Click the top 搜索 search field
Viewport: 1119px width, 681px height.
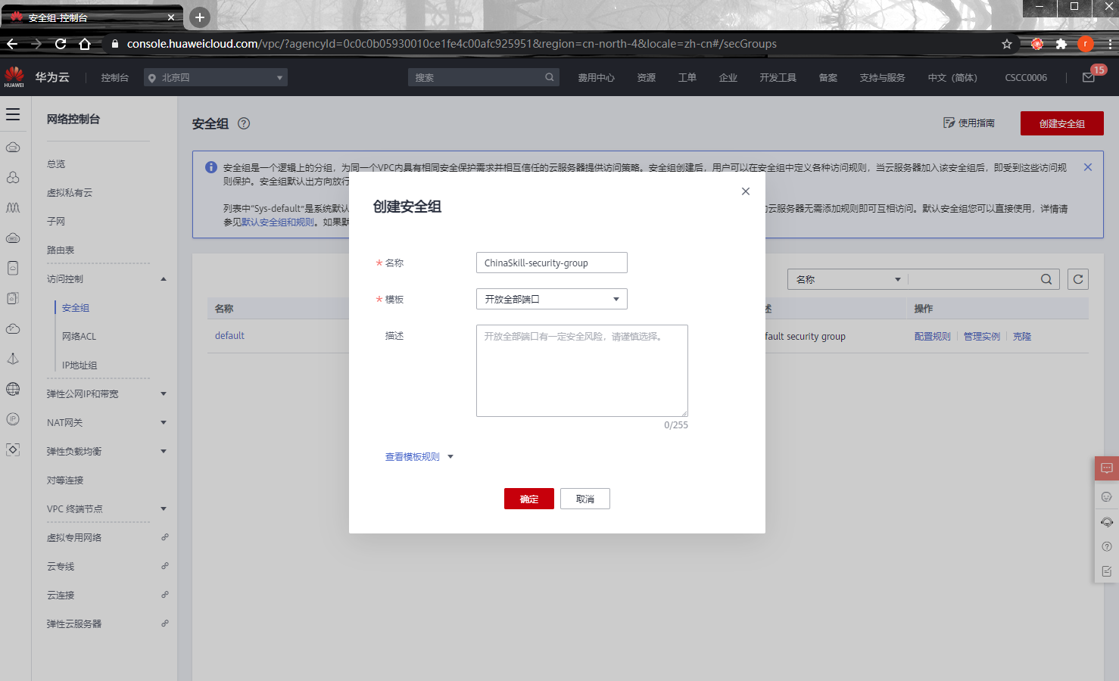(475, 77)
